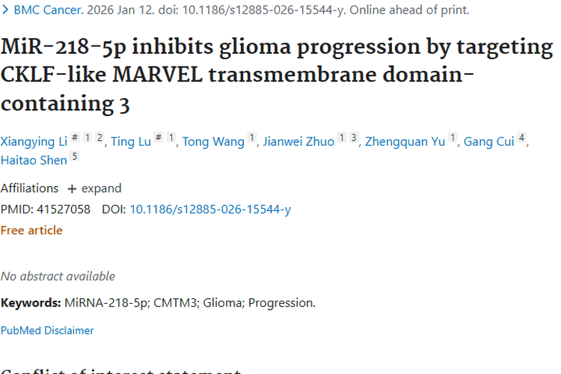Image resolution: width=561 pixels, height=374 pixels.
Task: Click the Free article label
Action: click(31, 230)
